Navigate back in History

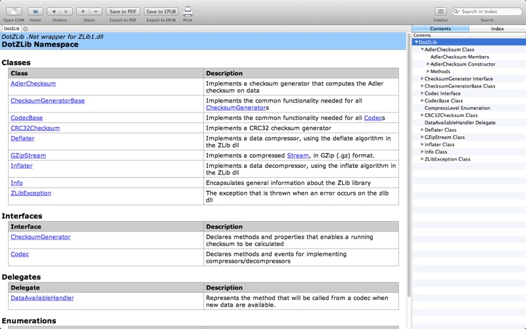coord(53,11)
